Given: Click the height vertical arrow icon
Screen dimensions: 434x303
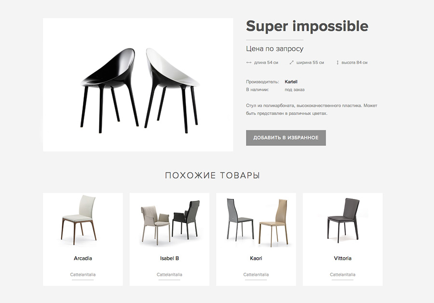Looking at the screenshot, I should coord(338,63).
